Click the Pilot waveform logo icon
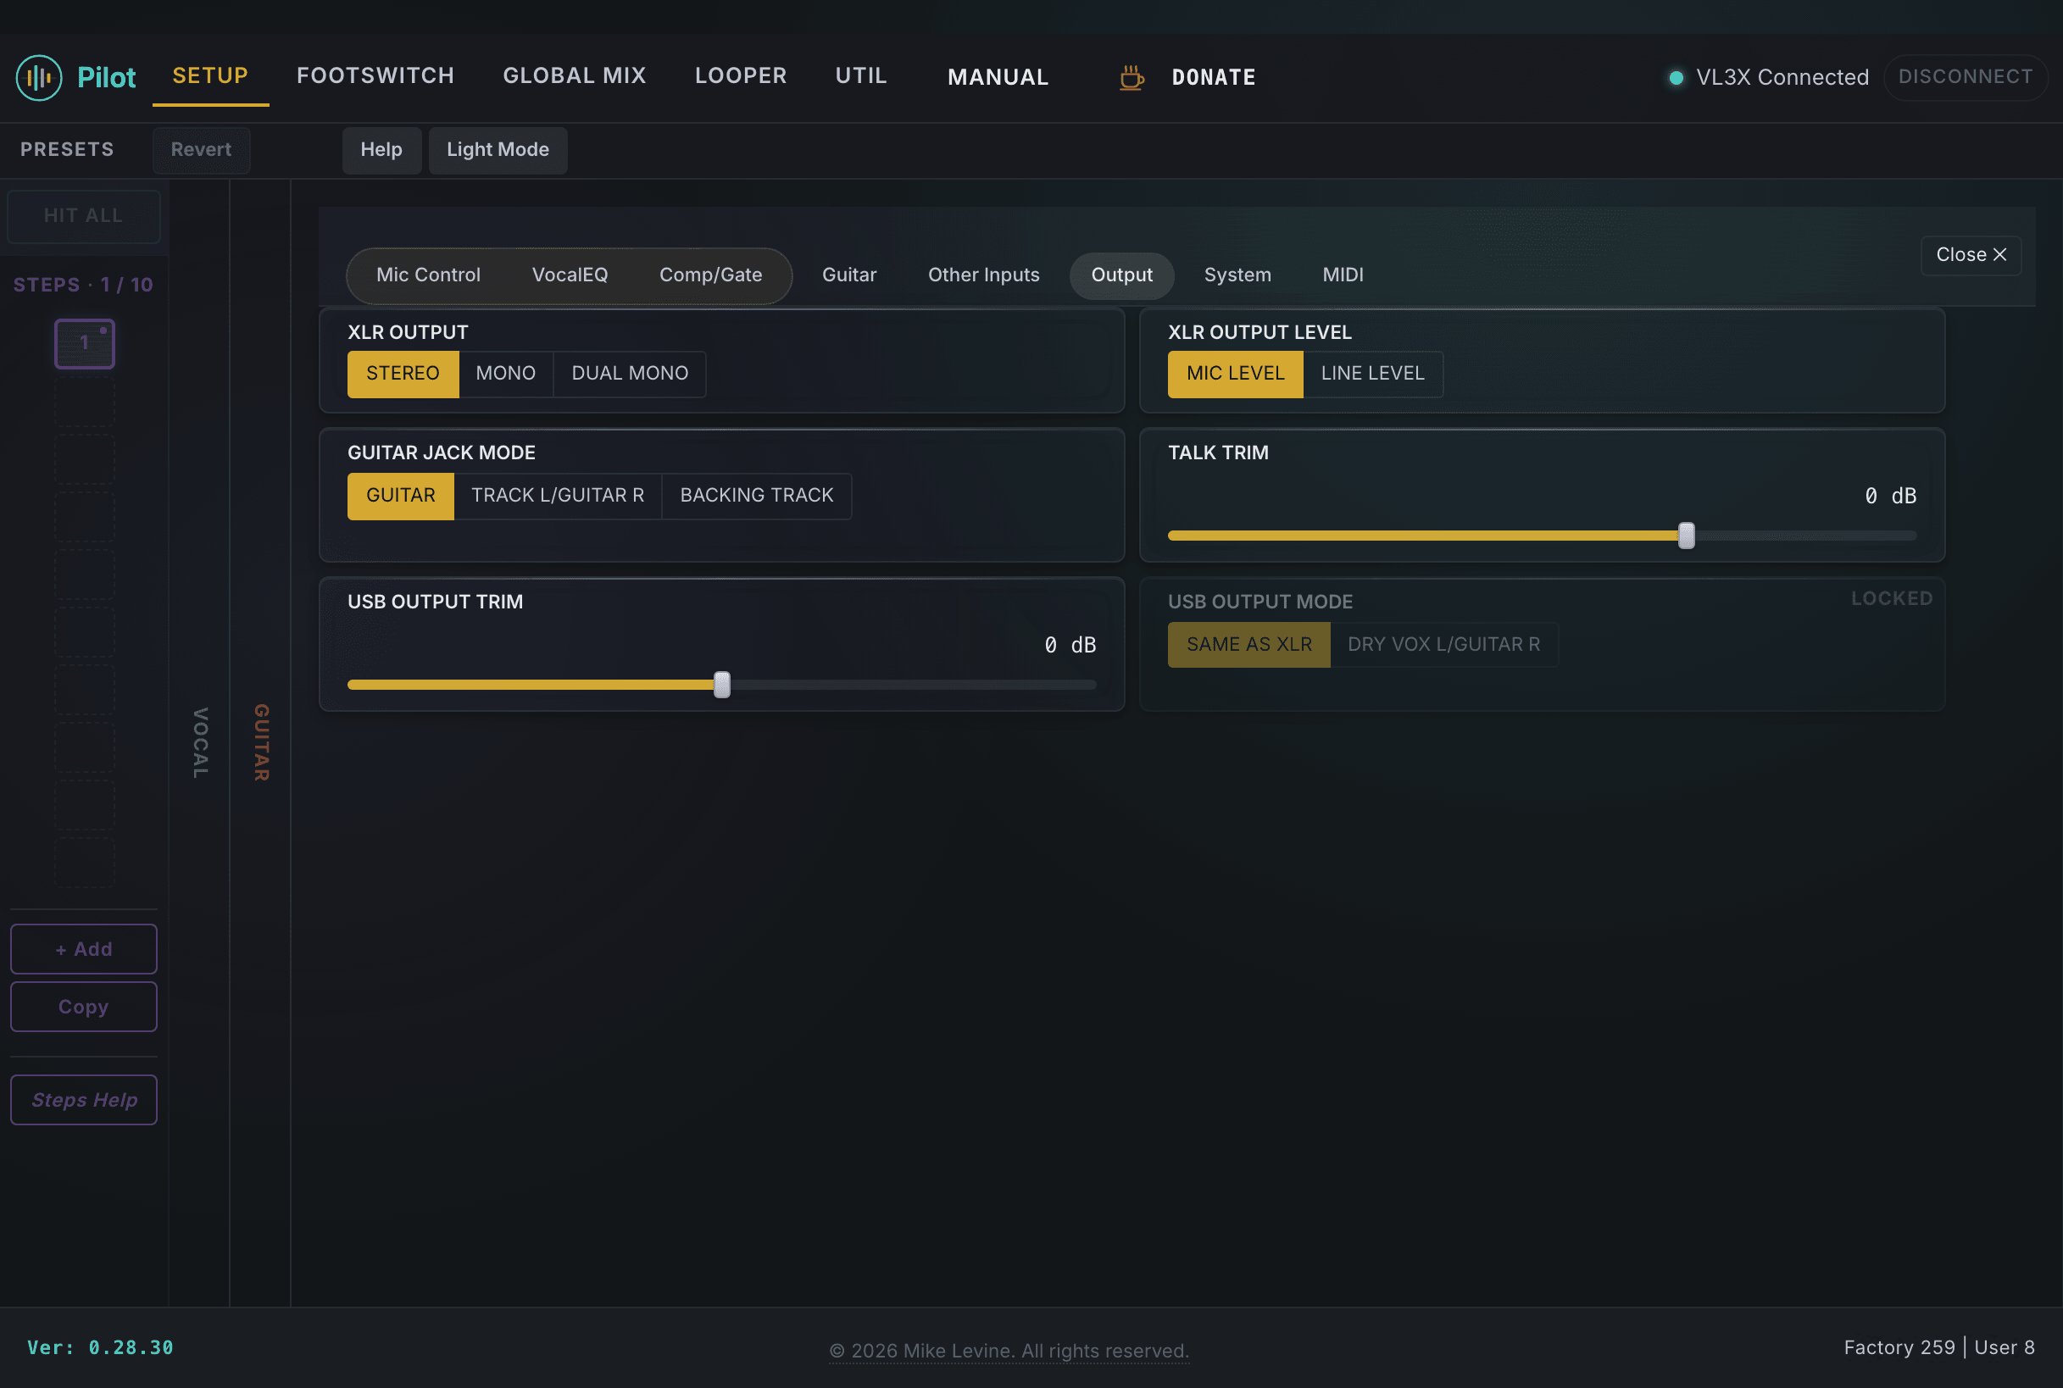2063x1388 pixels. pos(39,77)
